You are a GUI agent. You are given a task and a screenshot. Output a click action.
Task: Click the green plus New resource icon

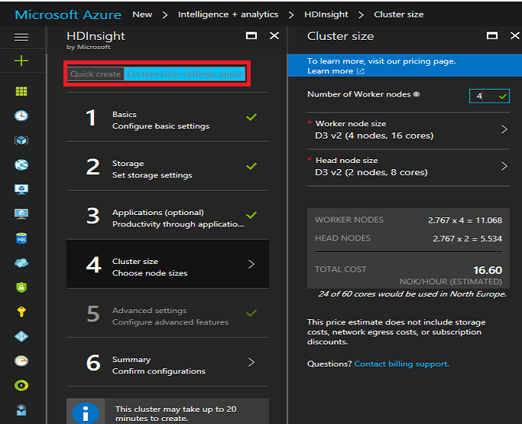click(21, 61)
